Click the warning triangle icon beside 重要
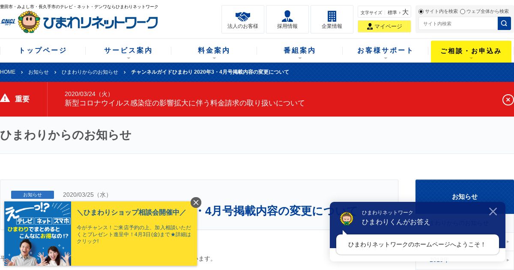The image size is (514, 270). coord(5,98)
